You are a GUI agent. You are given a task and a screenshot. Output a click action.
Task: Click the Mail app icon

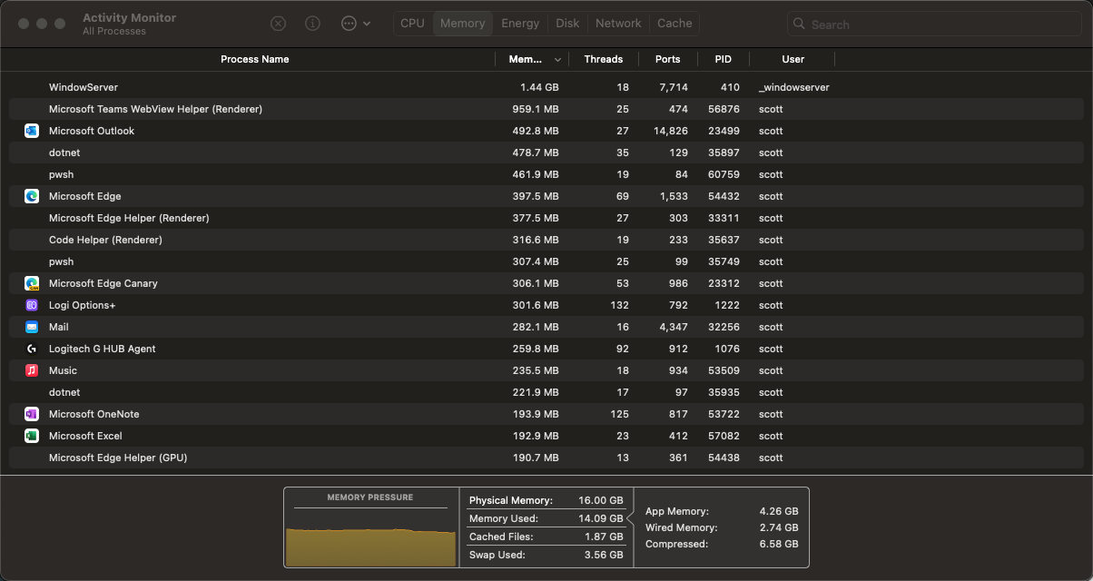click(x=32, y=327)
